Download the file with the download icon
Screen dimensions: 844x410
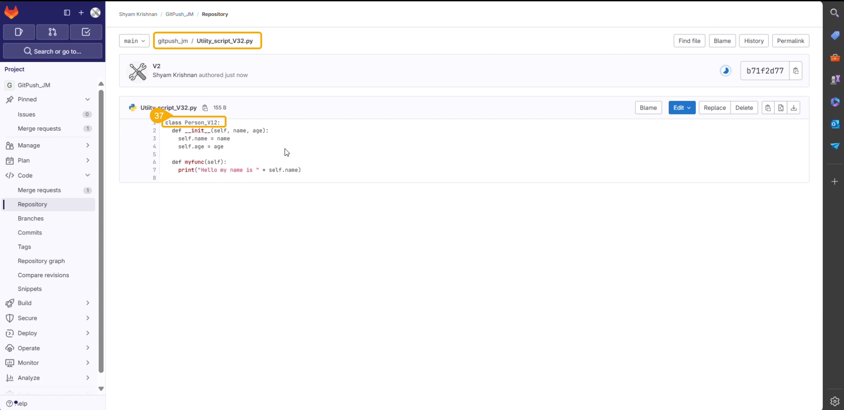tap(794, 108)
